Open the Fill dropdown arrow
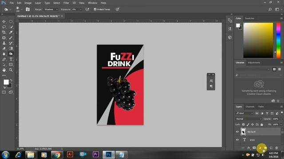284x159 pixels. [281, 125]
